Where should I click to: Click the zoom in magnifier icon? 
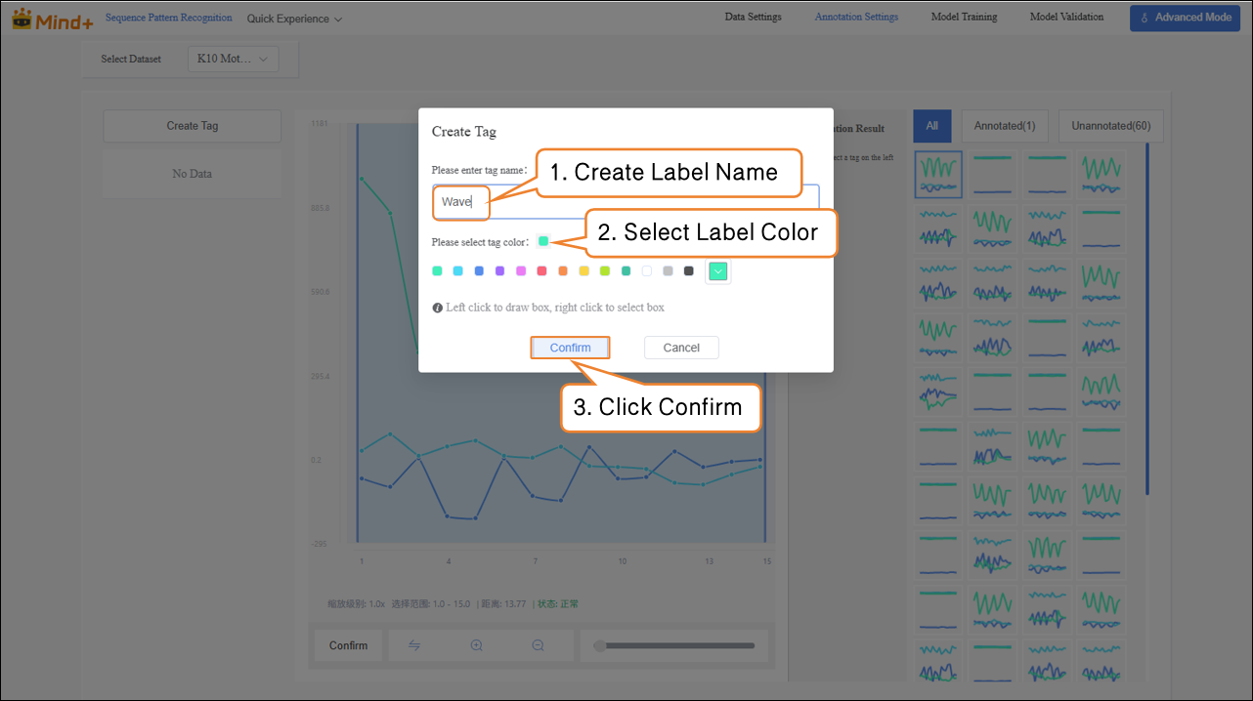(x=476, y=645)
